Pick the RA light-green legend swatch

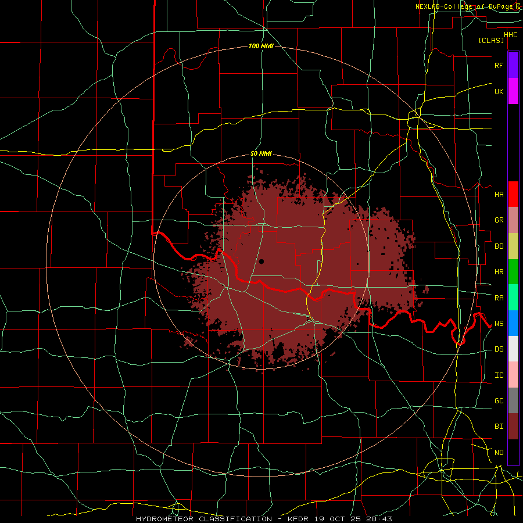coord(513,298)
